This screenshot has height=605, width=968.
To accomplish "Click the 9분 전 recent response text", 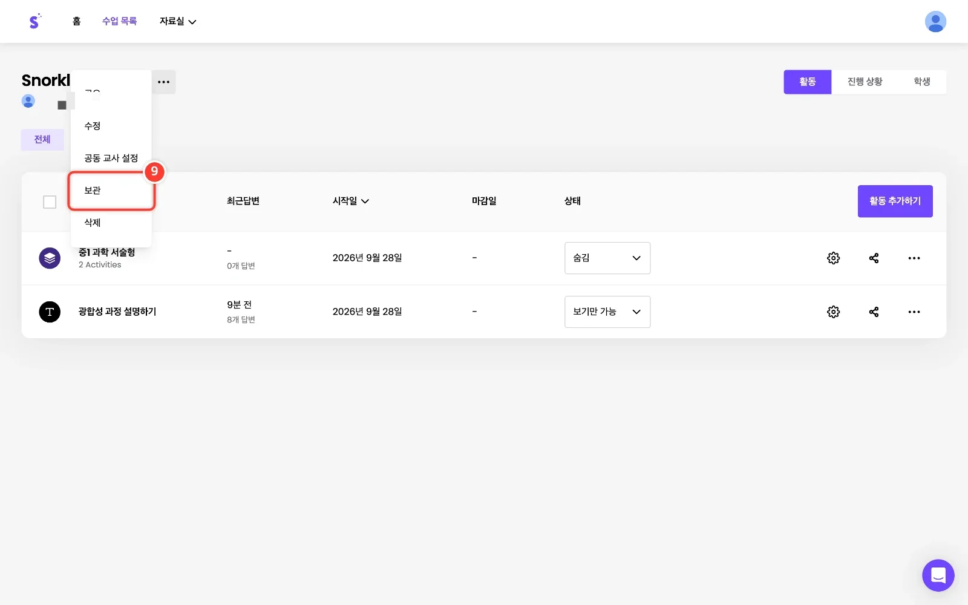I will (240, 305).
